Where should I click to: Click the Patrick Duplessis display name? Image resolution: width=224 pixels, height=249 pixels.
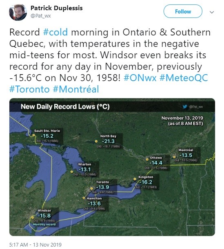[x=56, y=8]
